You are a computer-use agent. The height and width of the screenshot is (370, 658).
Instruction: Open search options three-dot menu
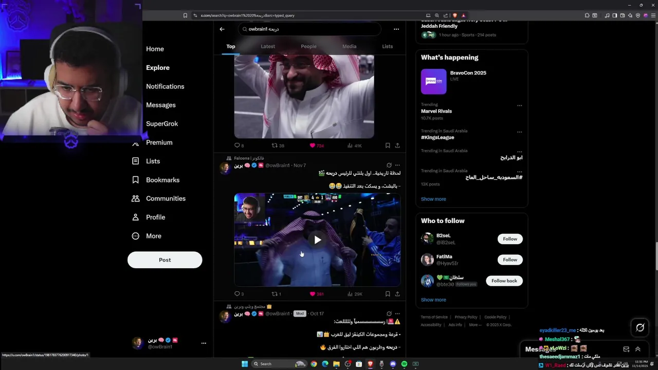(x=396, y=29)
